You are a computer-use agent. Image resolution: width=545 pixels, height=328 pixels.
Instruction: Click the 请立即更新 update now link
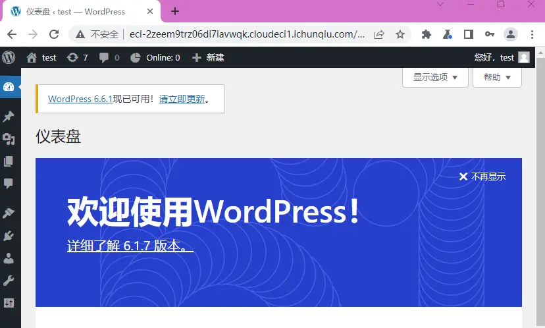pos(182,99)
